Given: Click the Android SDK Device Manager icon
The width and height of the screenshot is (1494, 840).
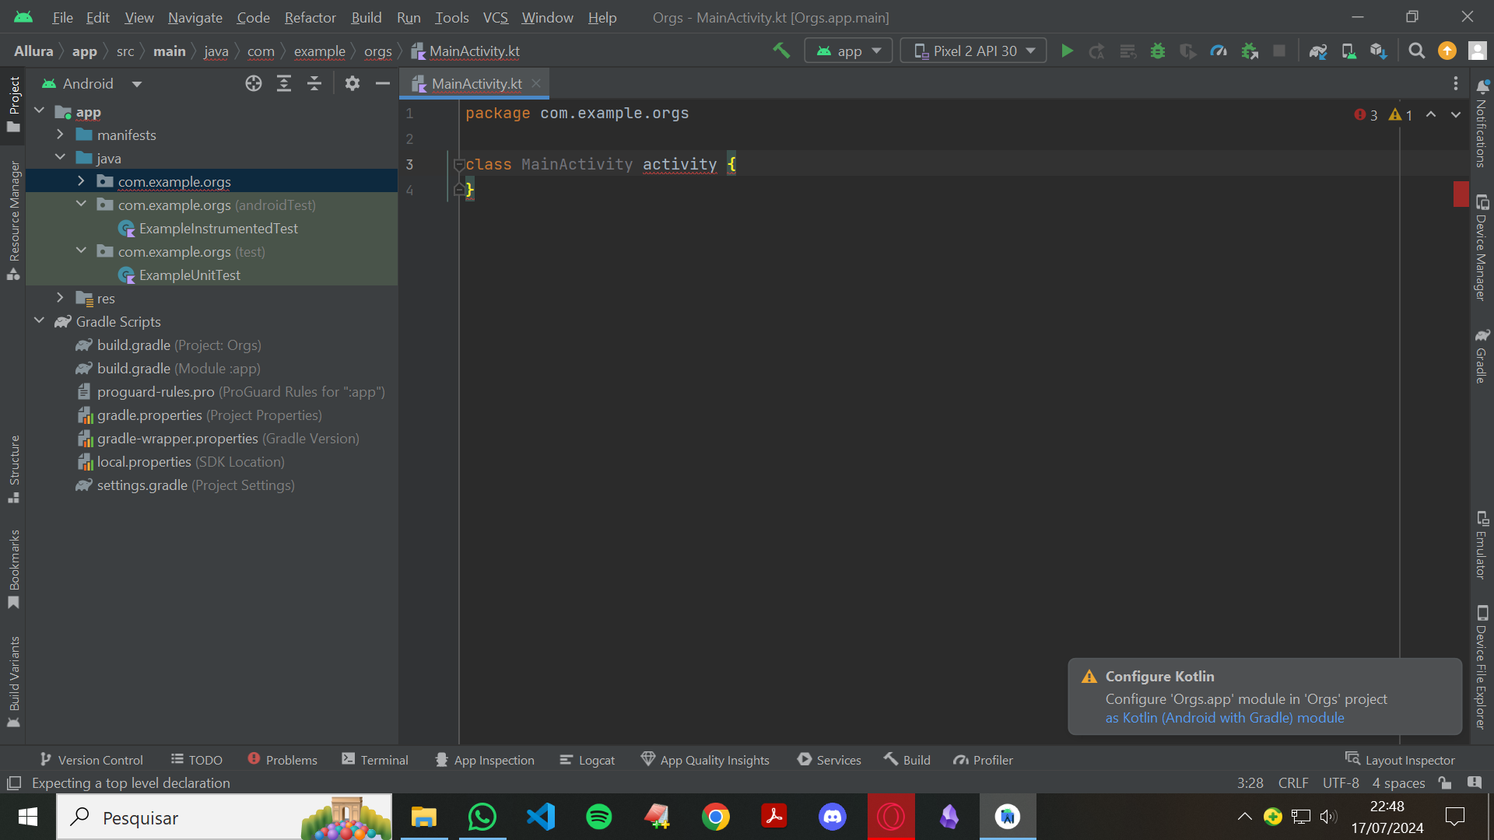Looking at the screenshot, I should (x=1348, y=51).
